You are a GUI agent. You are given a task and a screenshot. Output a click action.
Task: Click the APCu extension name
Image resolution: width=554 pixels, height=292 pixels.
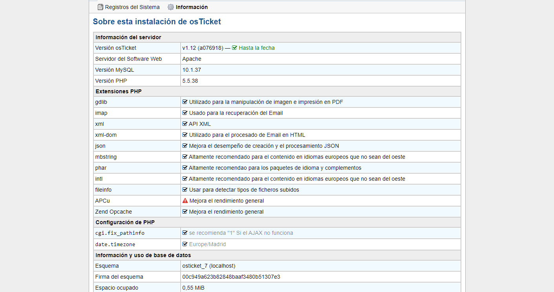(102, 201)
